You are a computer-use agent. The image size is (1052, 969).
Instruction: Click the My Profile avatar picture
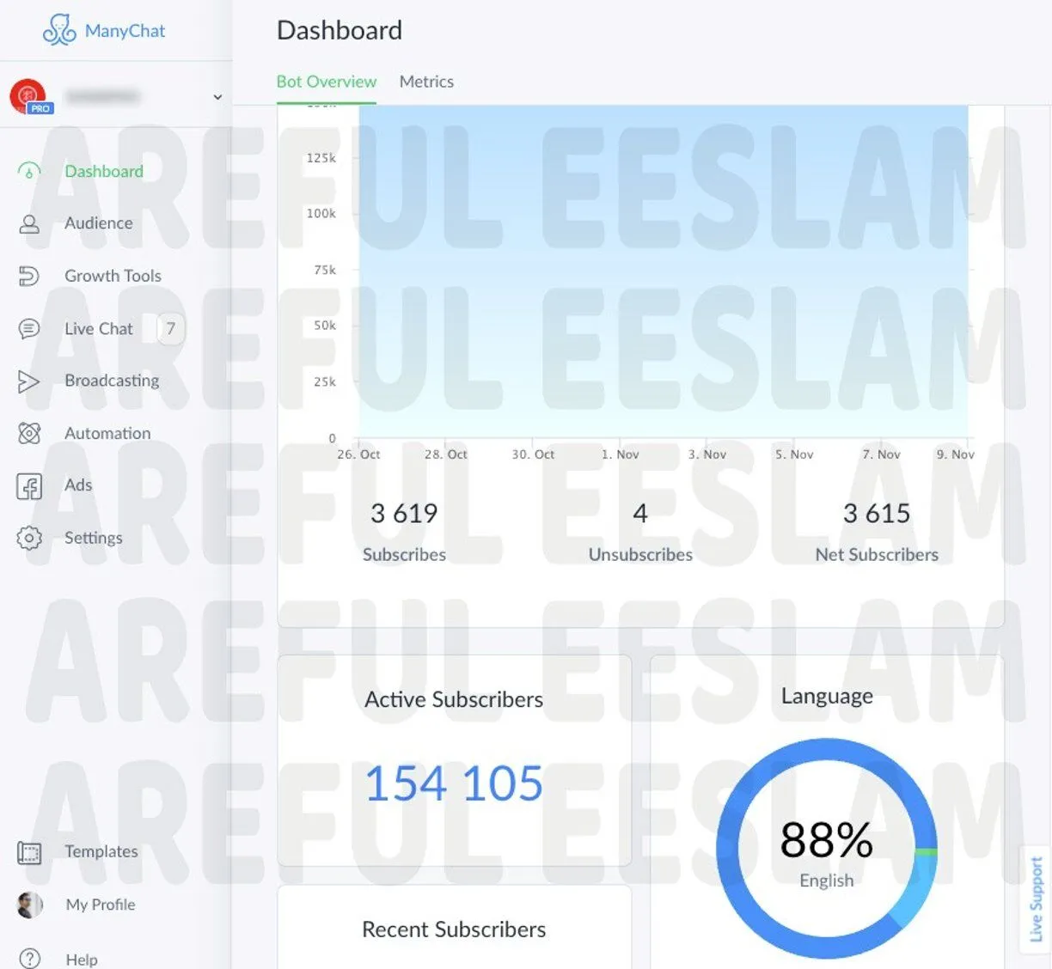pos(29,905)
